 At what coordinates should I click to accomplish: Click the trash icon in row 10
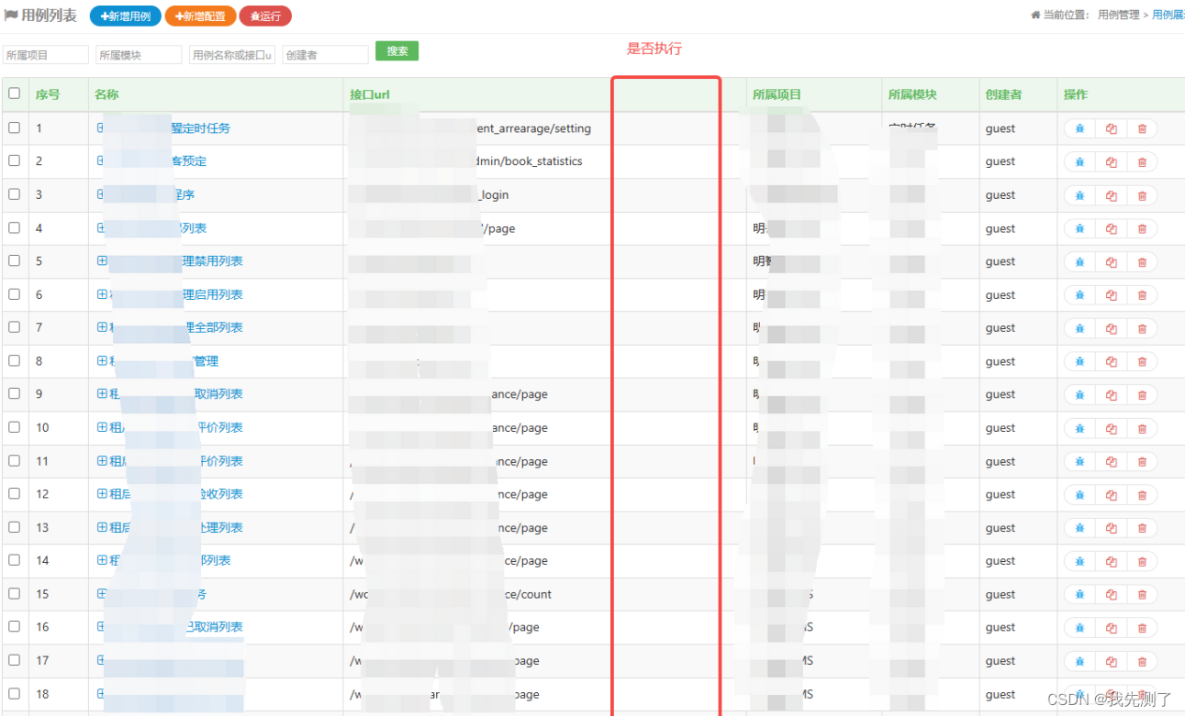(x=1142, y=428)
